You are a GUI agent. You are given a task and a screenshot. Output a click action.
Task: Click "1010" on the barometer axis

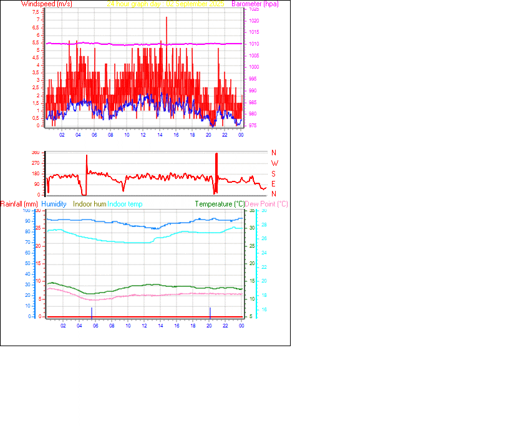coord(254,44)
